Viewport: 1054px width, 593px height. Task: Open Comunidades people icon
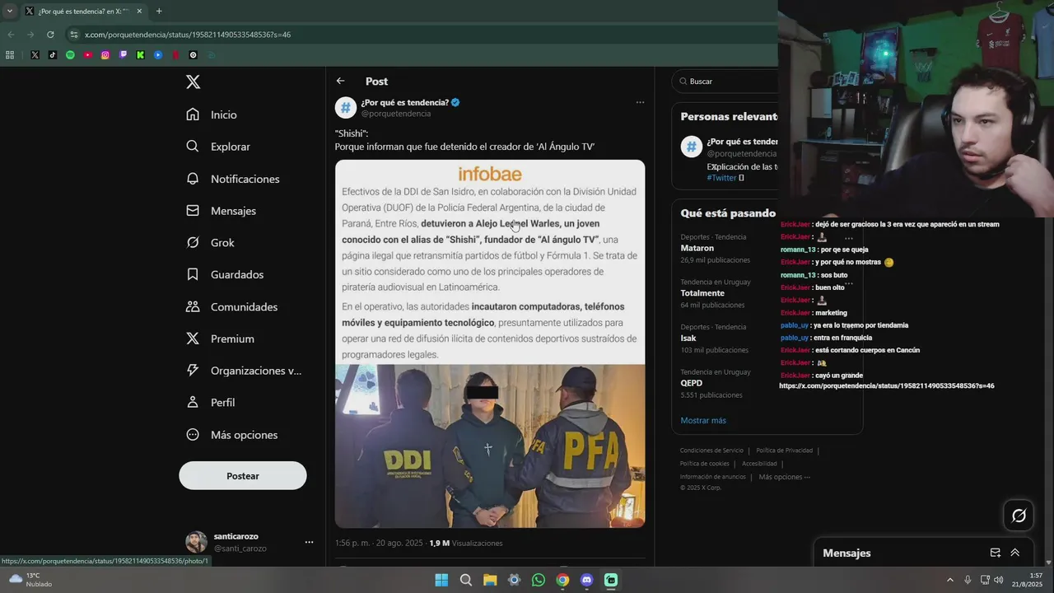(193, 306)
